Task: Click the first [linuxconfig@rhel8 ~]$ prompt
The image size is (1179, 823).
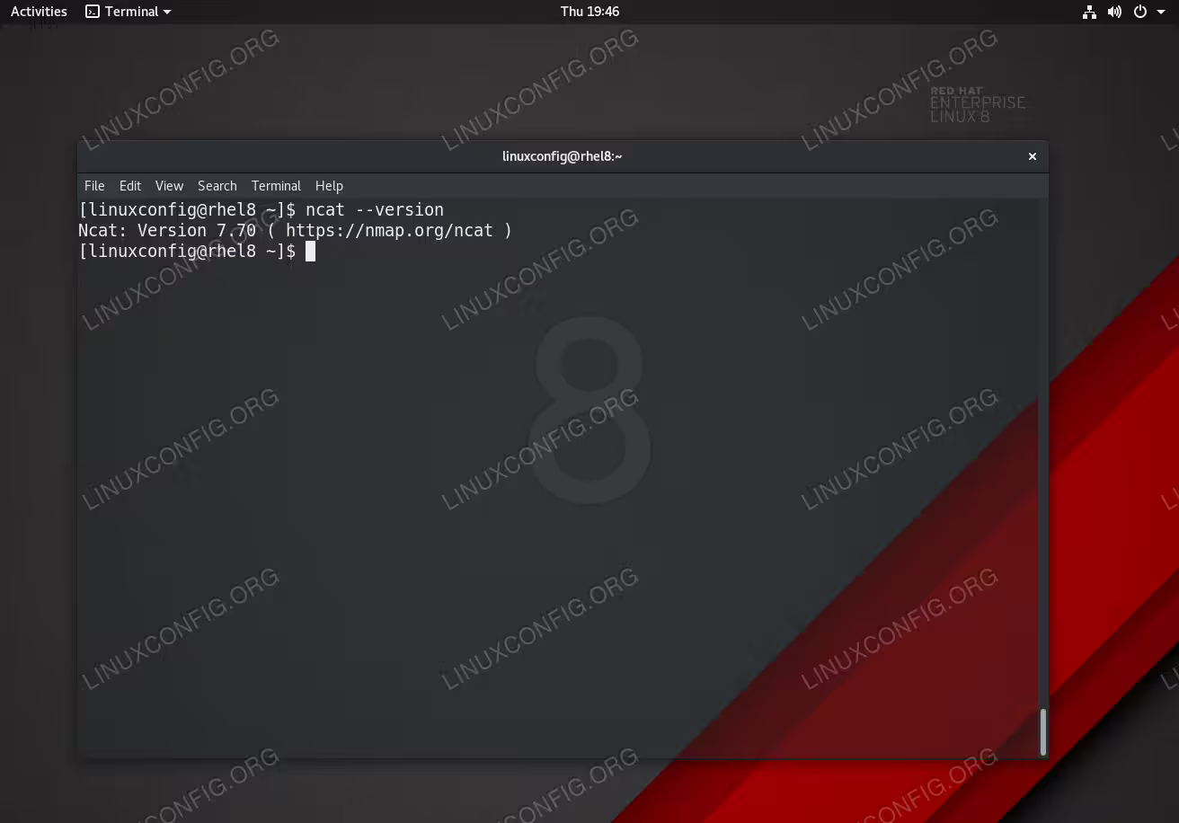Action: pyautogui.click(x=187, y=210)
